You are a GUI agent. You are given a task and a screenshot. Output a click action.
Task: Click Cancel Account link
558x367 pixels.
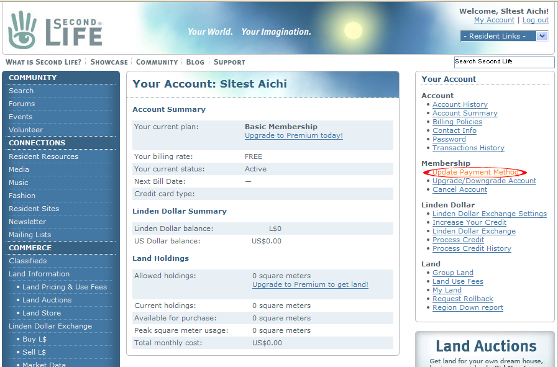(460, 189)
